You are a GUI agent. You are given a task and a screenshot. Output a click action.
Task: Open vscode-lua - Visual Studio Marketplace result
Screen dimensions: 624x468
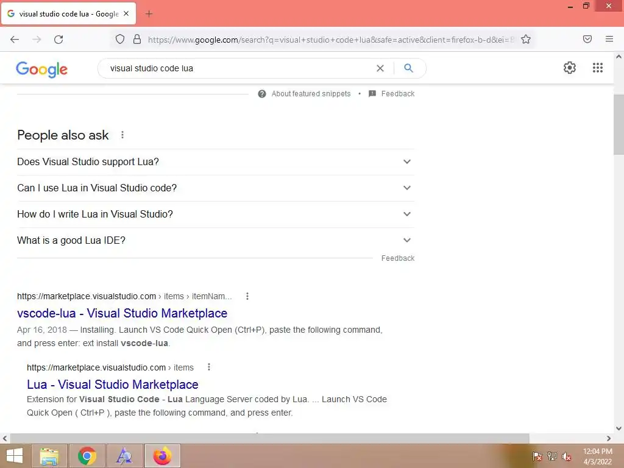(x=122, y=313)
